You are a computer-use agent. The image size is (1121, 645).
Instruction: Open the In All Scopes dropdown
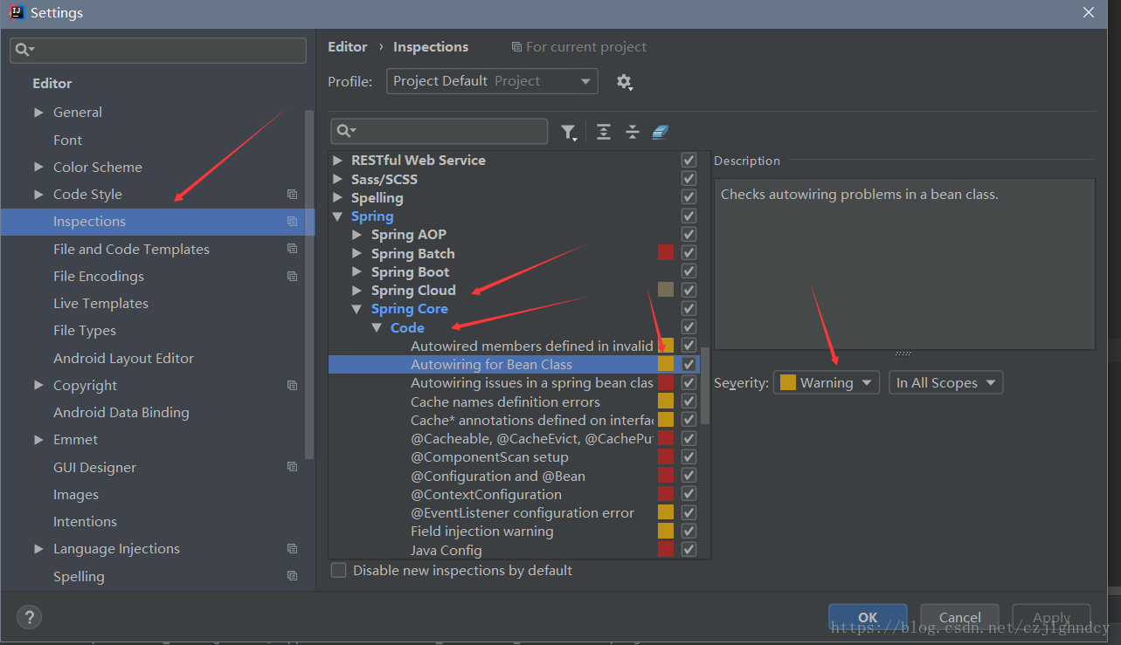point(945,382)
